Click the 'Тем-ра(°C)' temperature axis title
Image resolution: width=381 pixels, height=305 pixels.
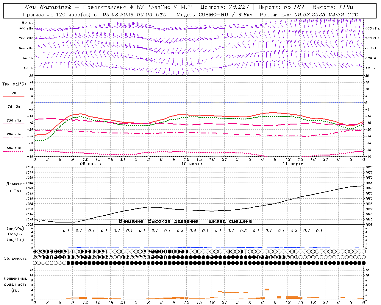click(14, 84)
